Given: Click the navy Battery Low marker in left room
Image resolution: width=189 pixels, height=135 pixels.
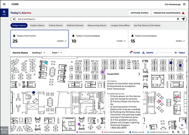Looking at the screenshot, I should (x=34, y=93).
